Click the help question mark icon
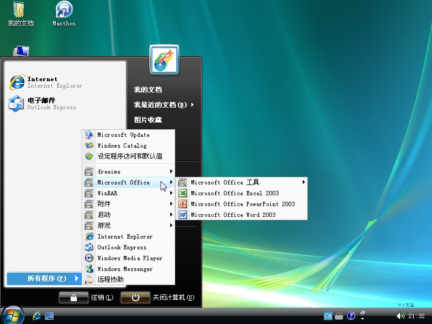Viewport: 432px width, 324px height. [x=351, y=316]
